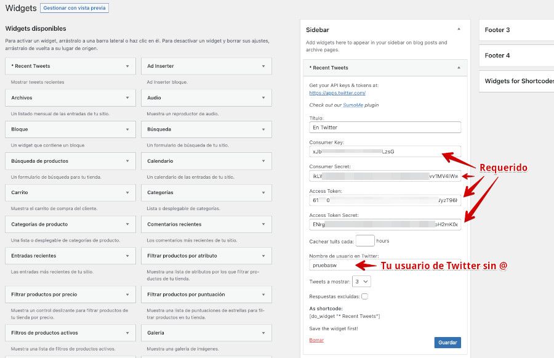Click into the Consumer Secret field

tap(385, 176)
